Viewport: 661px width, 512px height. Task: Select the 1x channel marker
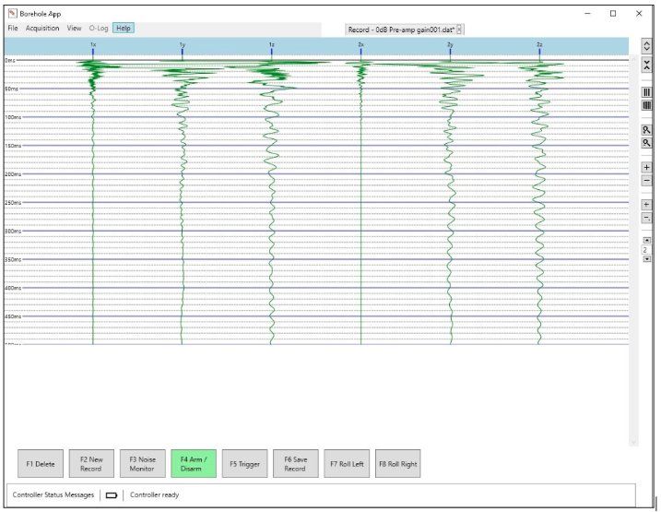[93, 49]
